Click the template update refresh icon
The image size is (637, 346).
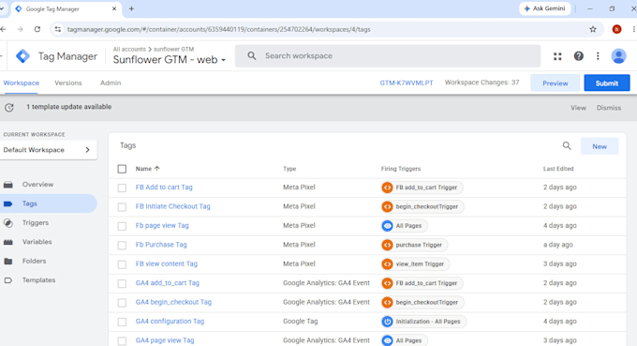(x=9, y=107)
